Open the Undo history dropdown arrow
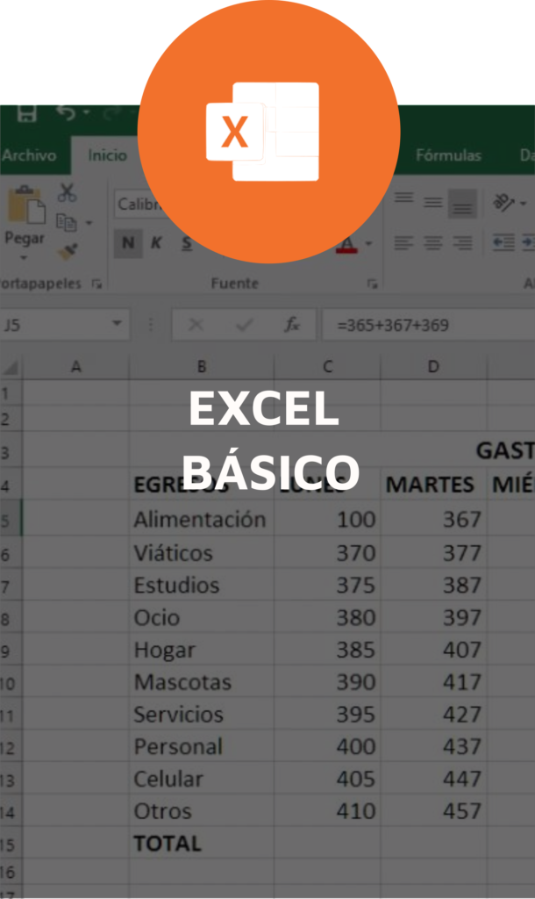 click(x=86, y=112)
